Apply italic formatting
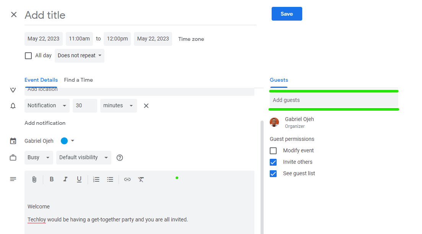 pyautogui.click(x=65, y=179)
